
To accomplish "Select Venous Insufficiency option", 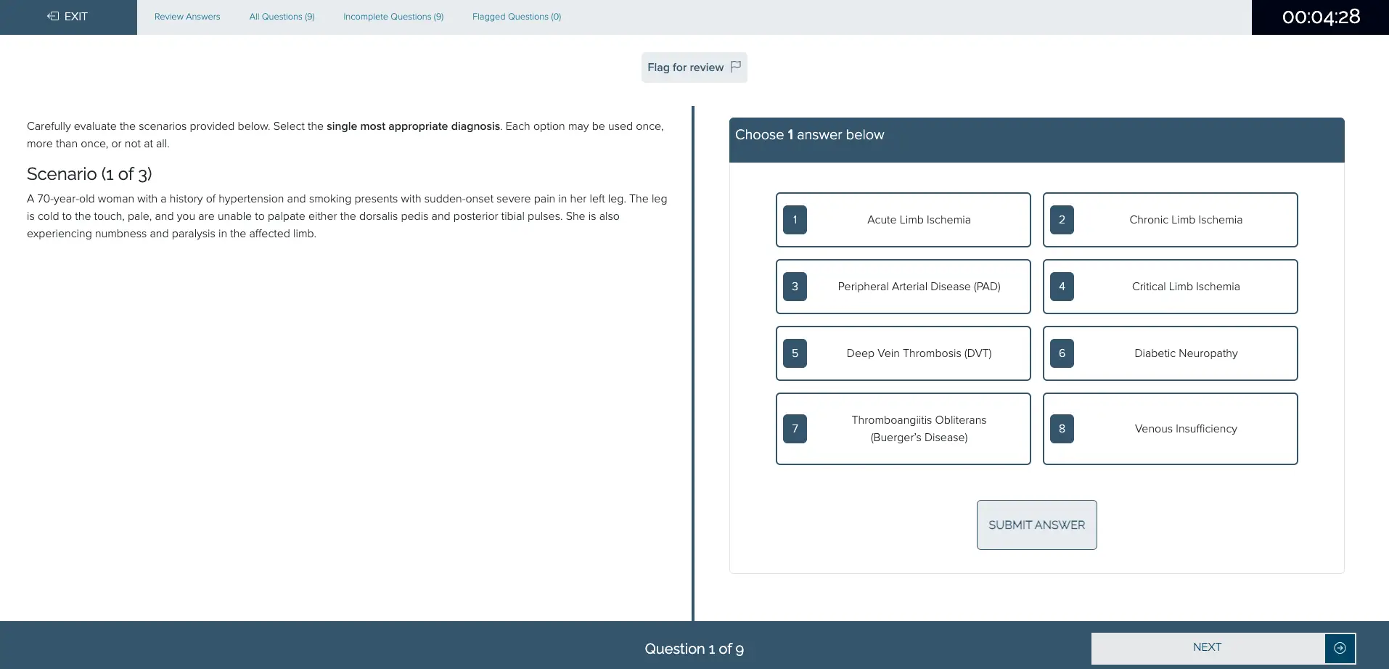I will point(1170,429).
